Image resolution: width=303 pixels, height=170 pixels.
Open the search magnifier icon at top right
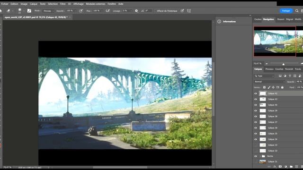(x=297, y=11)
